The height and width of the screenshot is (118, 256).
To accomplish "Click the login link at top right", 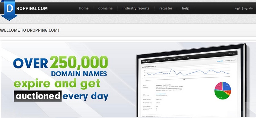I will point(238,9).
